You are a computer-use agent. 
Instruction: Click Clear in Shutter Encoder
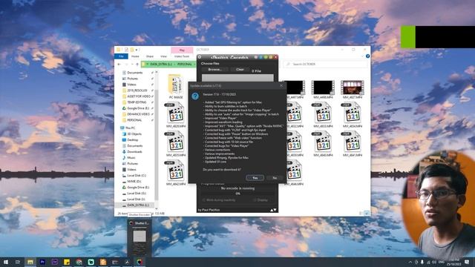coord(240,69)
